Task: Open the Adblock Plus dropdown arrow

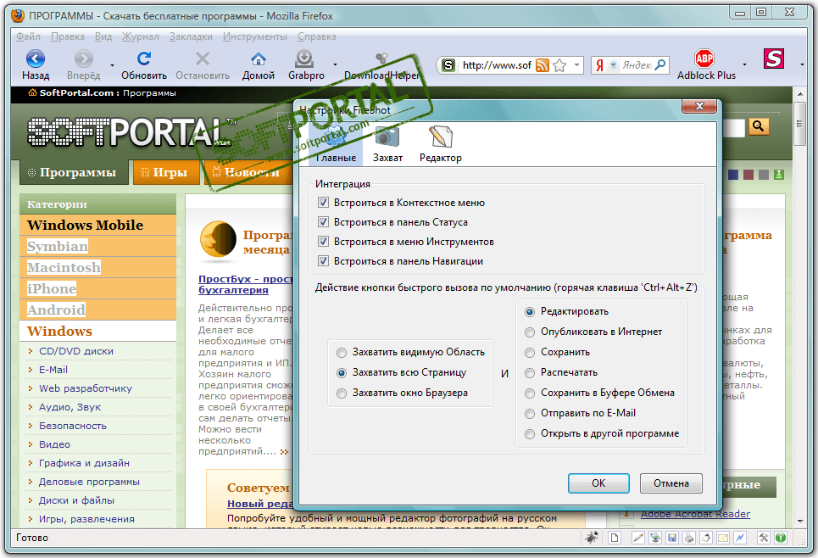Action: click(x=744, y=64)
